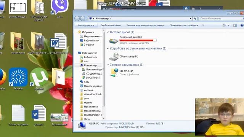This screenshot has height=137, width=244.
Task: Click the navigation pane scroll down arrow
Action: pos(103,119)
